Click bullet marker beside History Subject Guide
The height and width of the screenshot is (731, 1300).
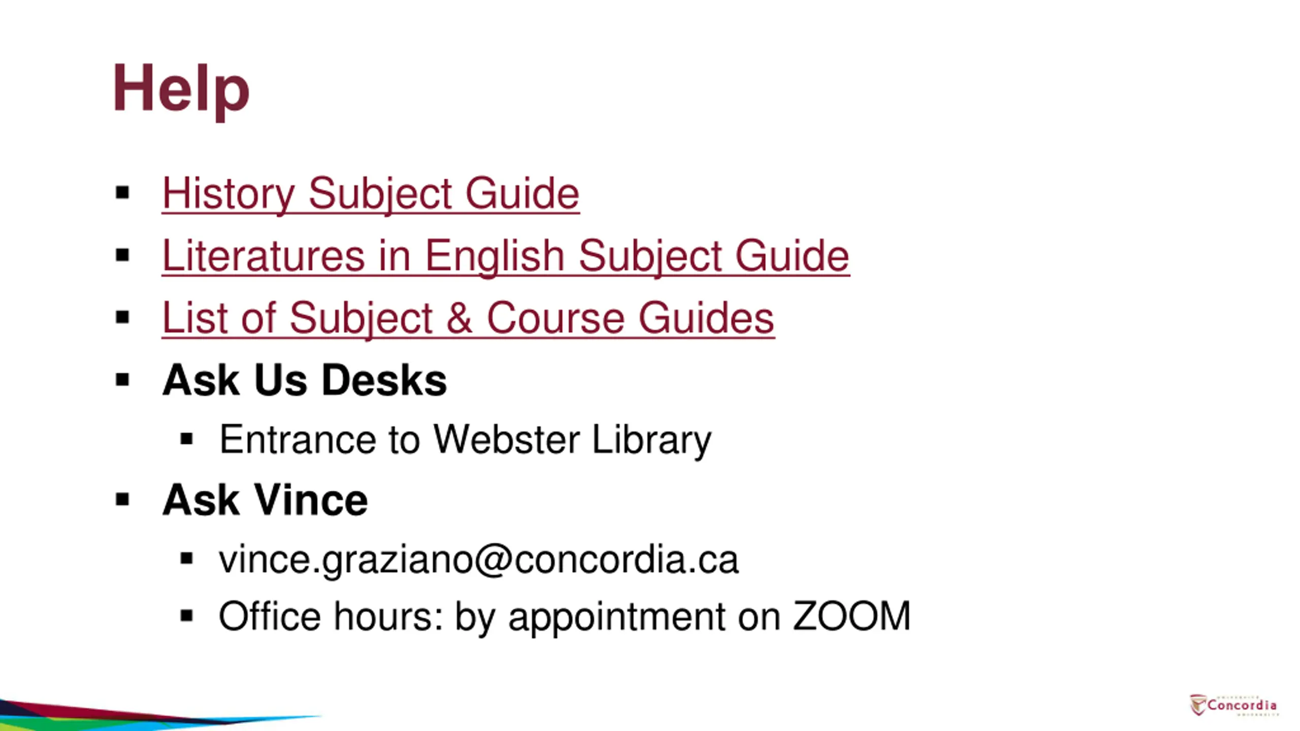point(122,193)
